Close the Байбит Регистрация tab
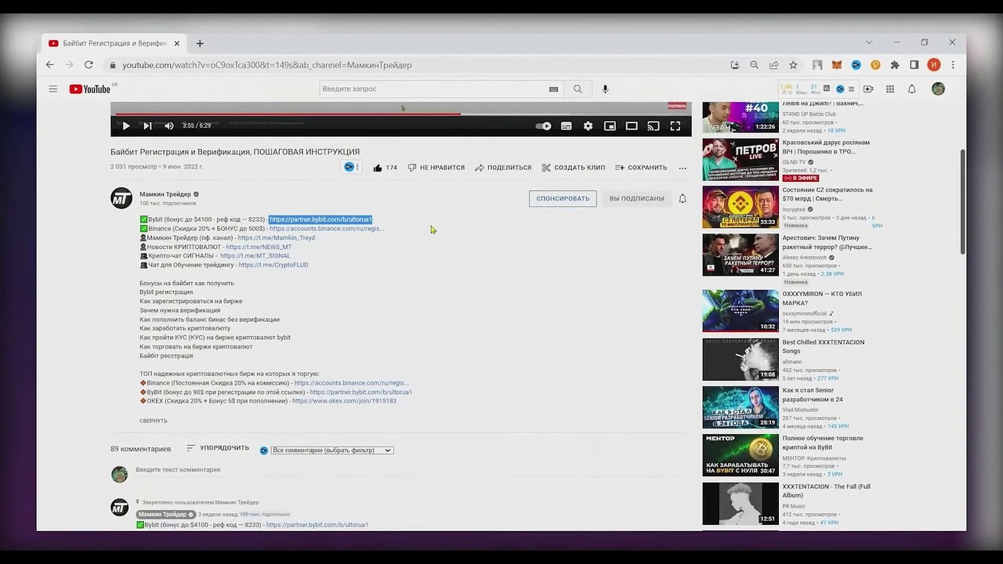Image resolution: width=1003 pixels, height=564 pixels. (177, 43)
